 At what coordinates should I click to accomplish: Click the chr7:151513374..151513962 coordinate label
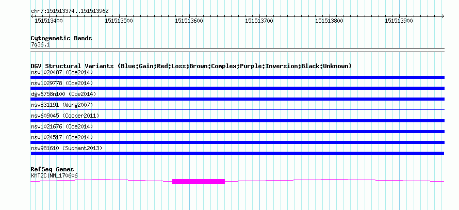point(70,11)
